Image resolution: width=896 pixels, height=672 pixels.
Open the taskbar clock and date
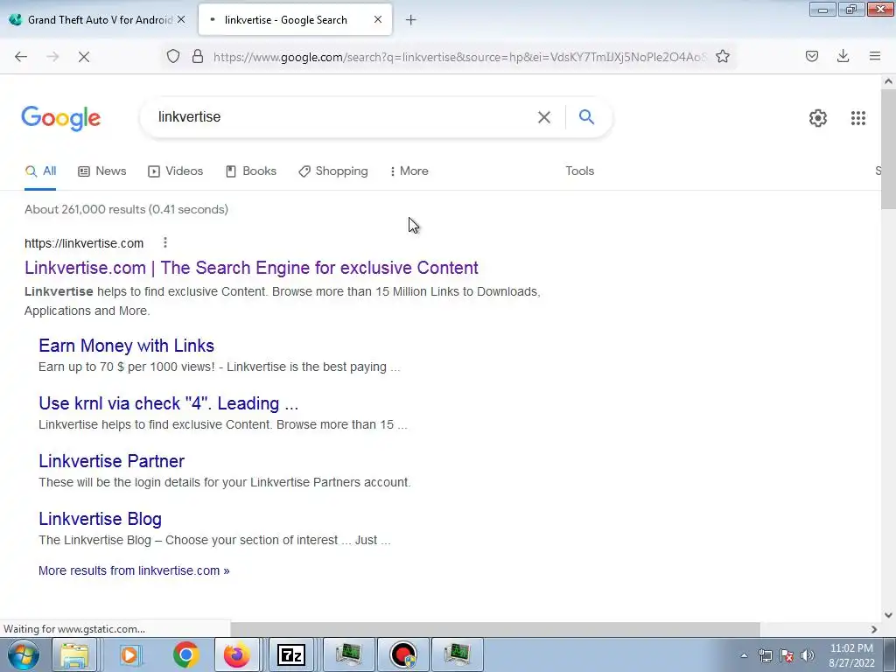tap(851, 655)
